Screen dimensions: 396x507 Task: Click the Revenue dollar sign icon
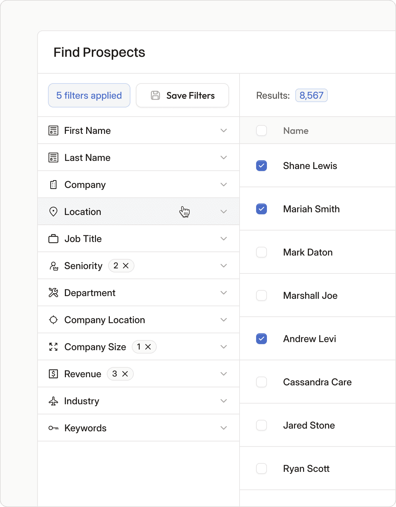[x=53, y=374]
